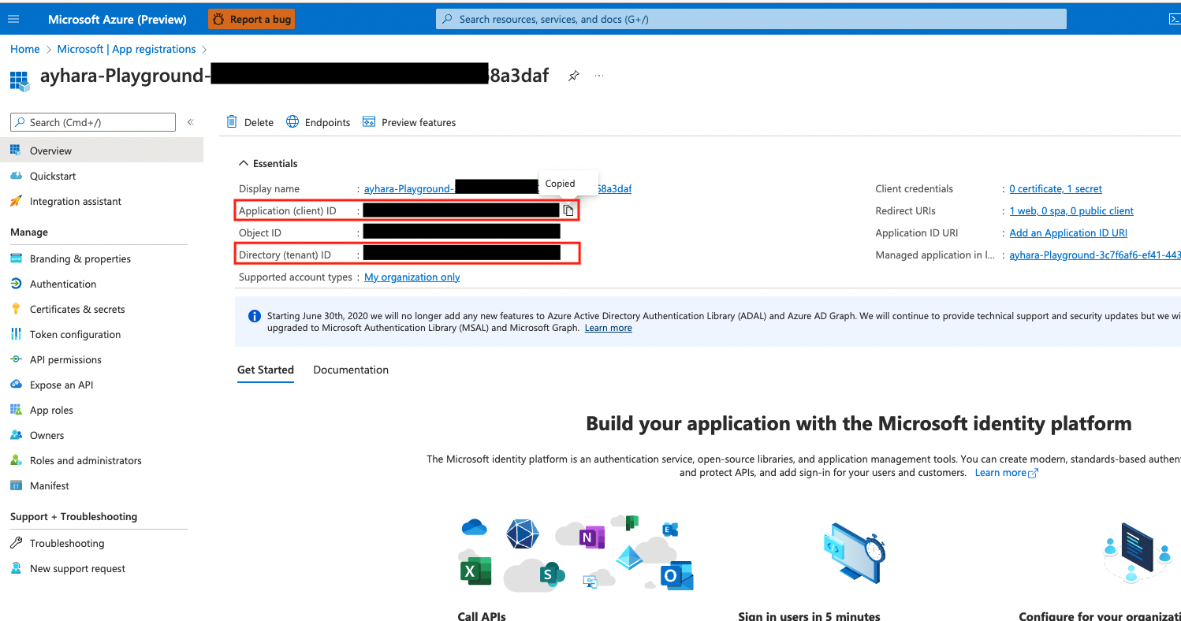Click the info icon in the notice banner
The height and width of the screenshot is (621, 1181).
click(x=255, y=316)
